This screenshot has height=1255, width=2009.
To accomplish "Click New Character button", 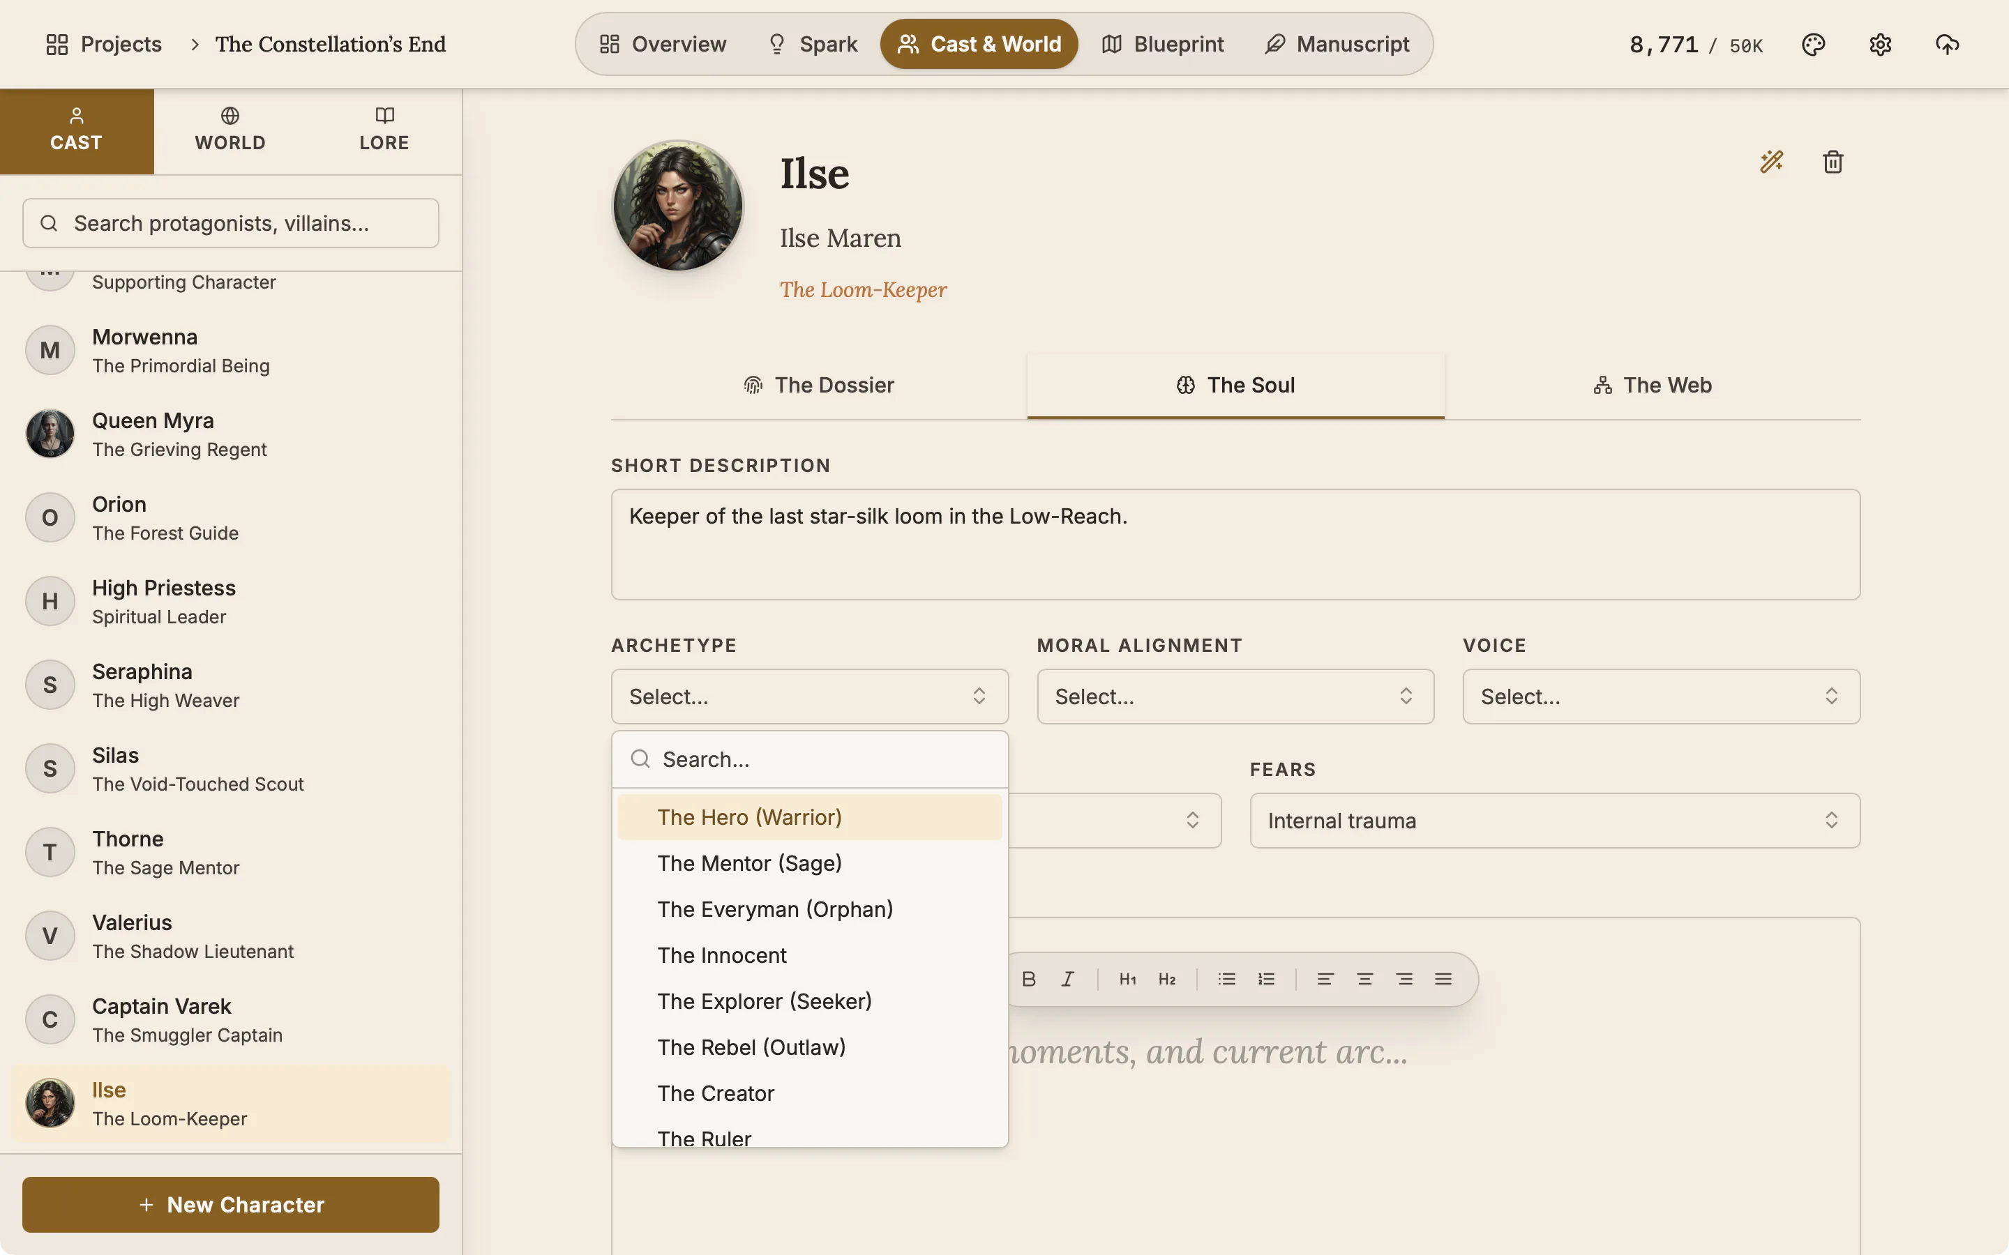I will [x=230, y=1204].
